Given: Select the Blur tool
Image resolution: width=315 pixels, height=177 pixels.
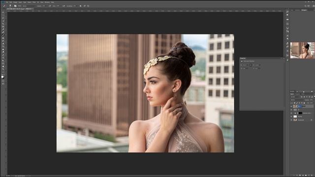Looking at the screenshot, I should (x=3, y=49).
